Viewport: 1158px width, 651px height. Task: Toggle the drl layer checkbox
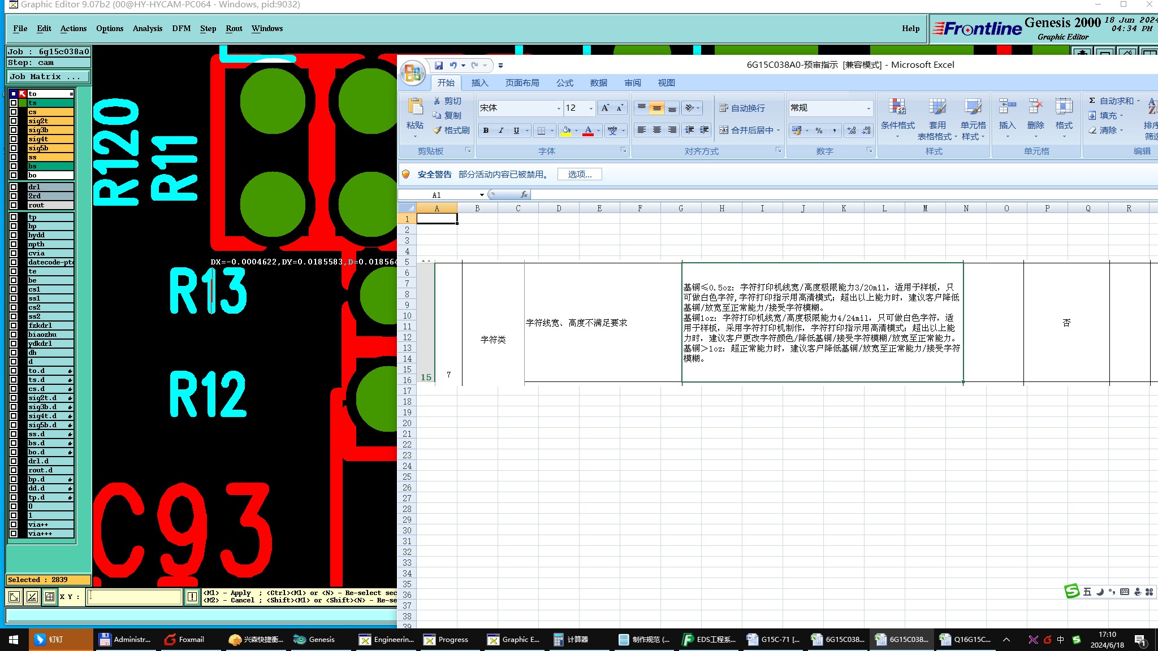click(14, 187)
